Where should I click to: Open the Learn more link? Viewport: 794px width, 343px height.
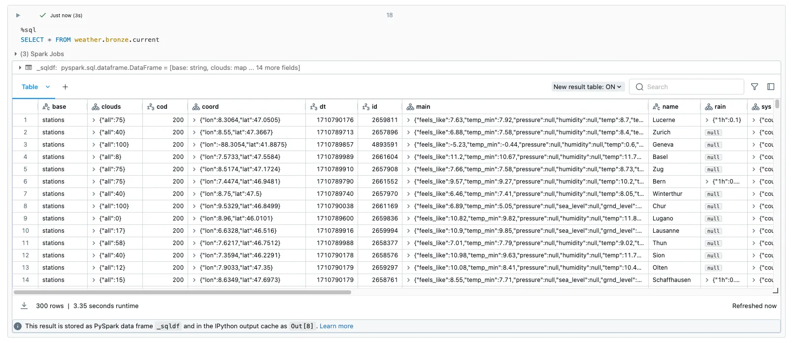point(336,326)
